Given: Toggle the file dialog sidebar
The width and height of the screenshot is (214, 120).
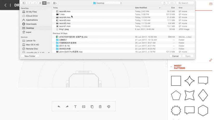Looking at the screenshot, I should coord(24,3).
